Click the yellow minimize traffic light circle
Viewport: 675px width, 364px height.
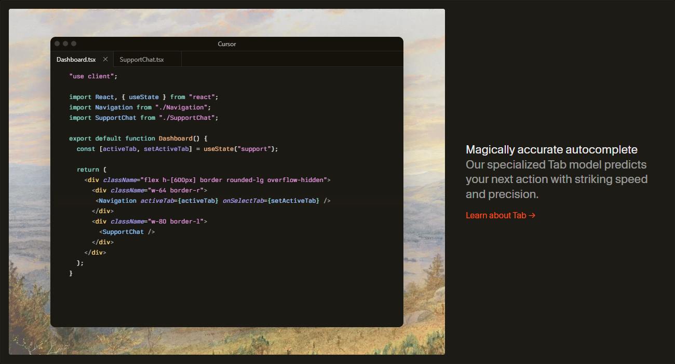[x=65, y=44]
